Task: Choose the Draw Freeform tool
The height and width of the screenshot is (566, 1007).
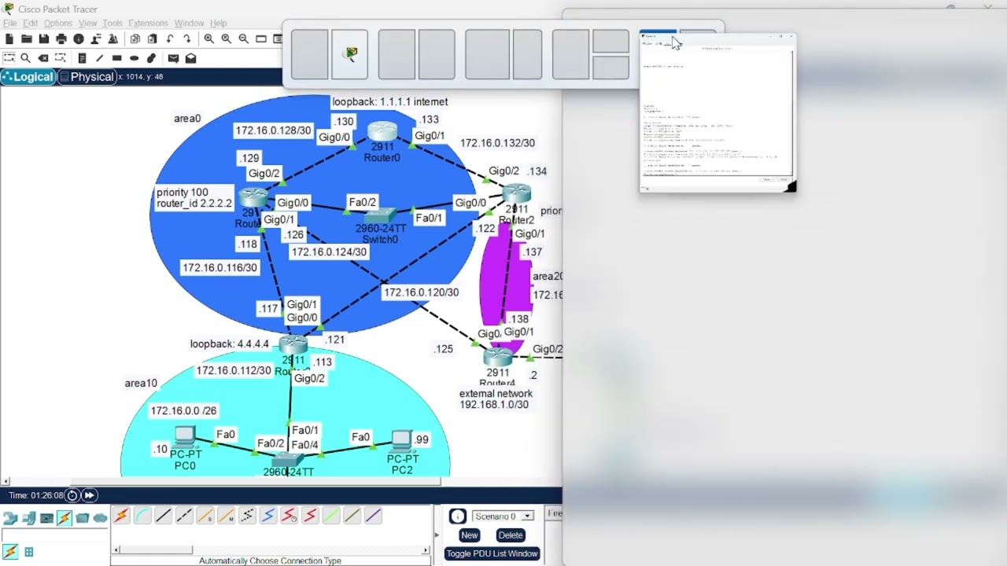Action: coord(151,58)
